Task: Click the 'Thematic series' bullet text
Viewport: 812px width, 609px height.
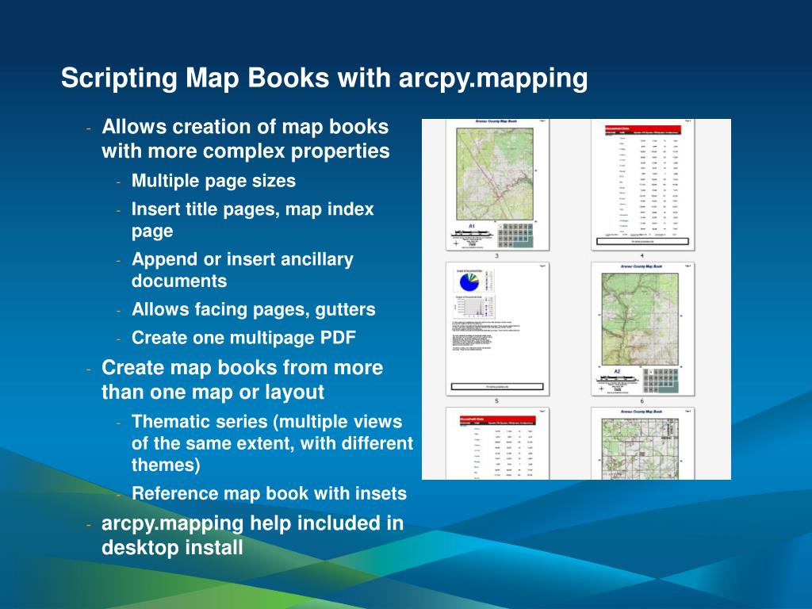Action: pyautogui.click(x=266, y=442)
